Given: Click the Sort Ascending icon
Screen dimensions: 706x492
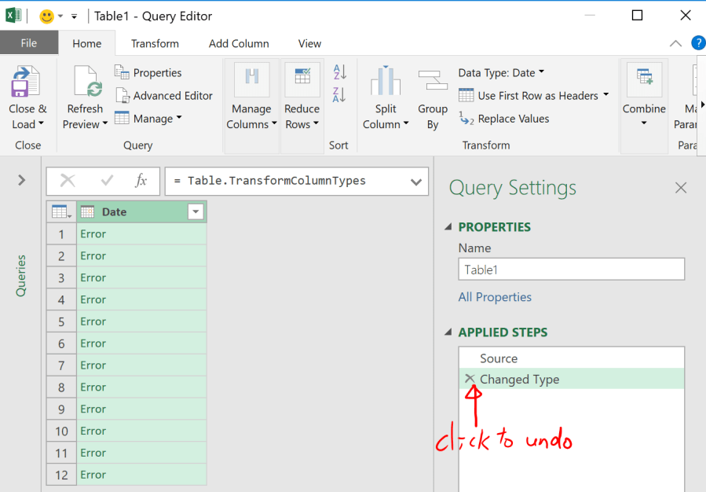Looking at the screenshot, I should point(340,72).
